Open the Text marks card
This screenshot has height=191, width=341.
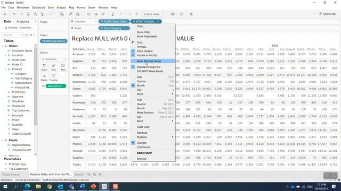[63, 67]
